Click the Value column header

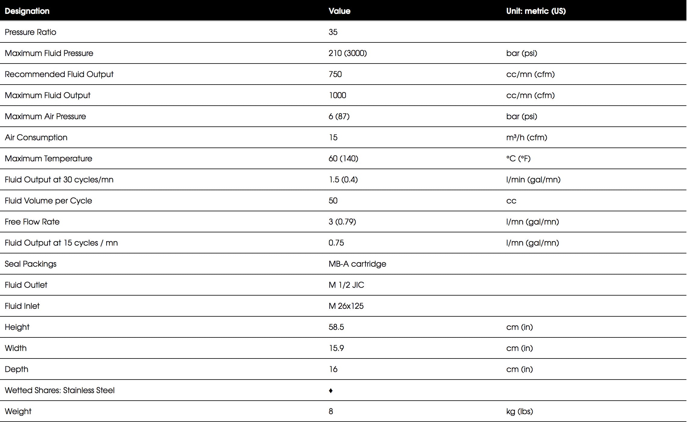339,11
